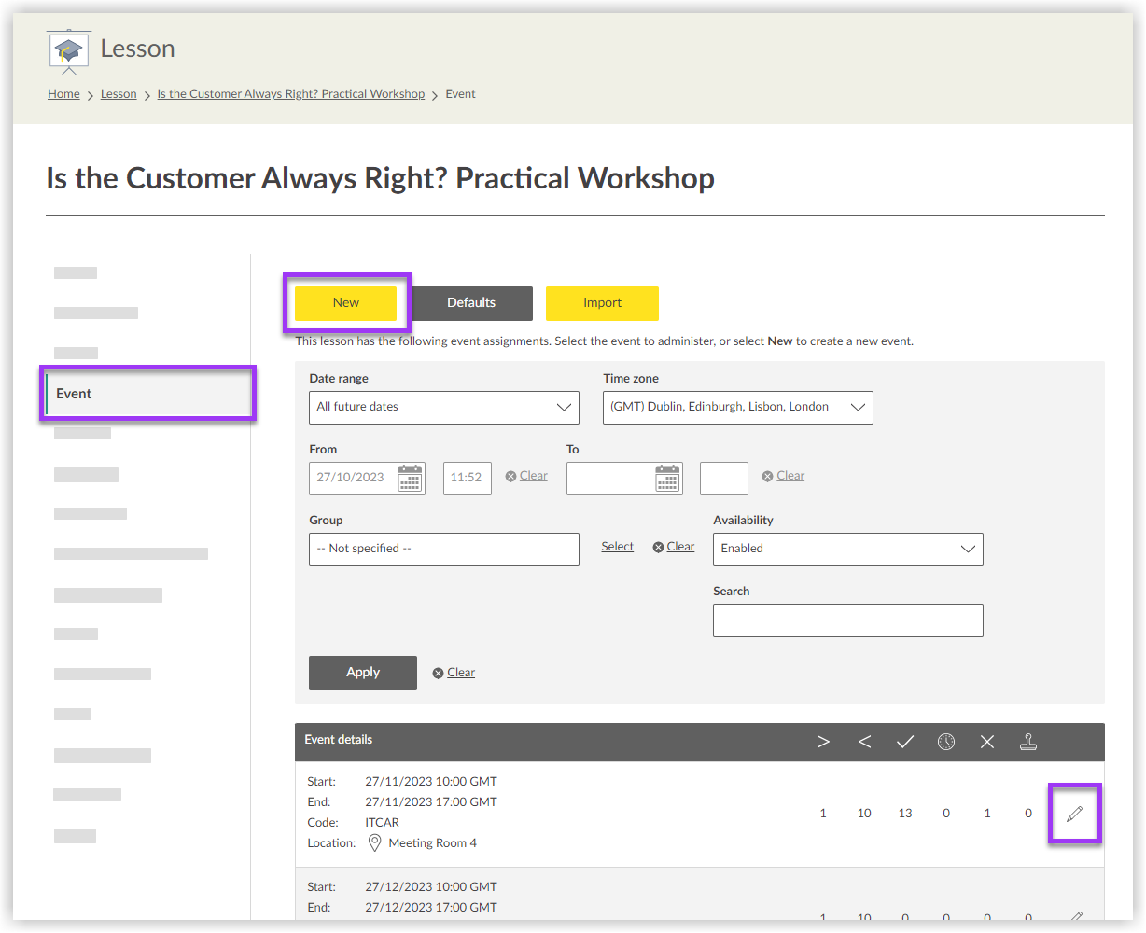1146x933 pixels.
Task: Click the Defaults button
Action: (471, 303)
